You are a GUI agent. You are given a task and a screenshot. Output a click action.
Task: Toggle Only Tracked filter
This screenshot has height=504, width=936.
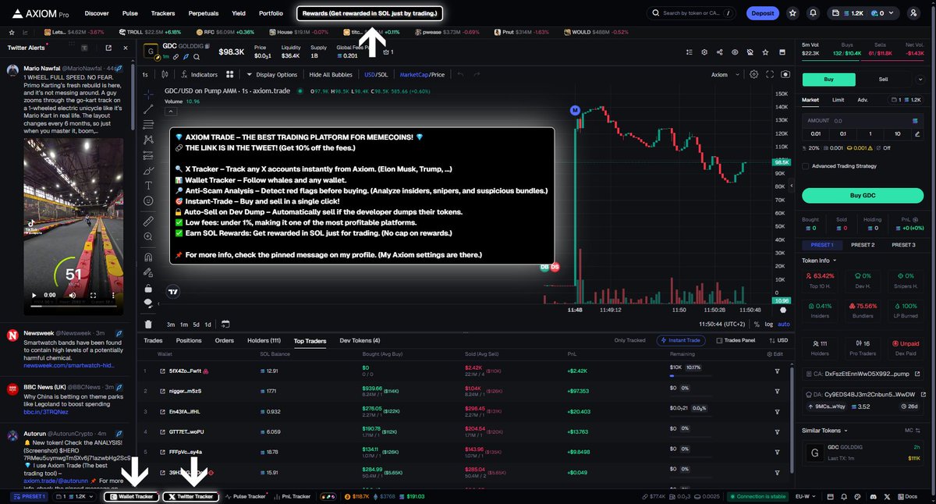pos(629,340)
